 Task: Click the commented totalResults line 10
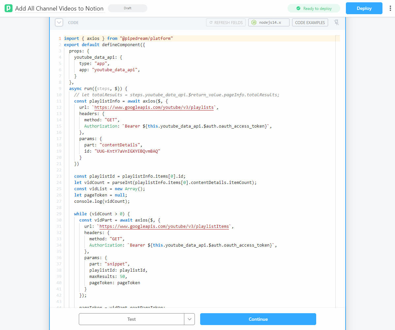(x=177, y=95)
